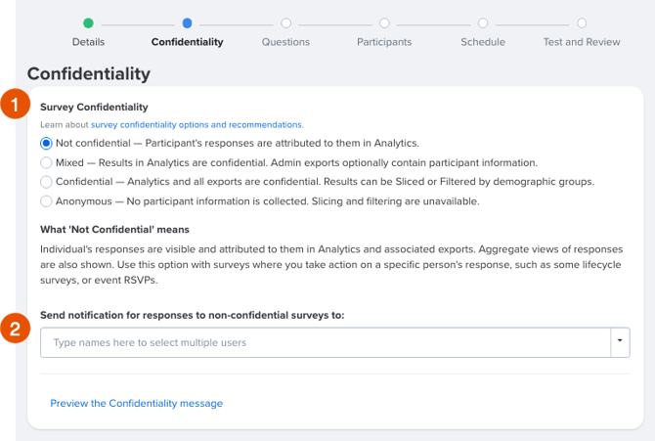Click the orange number 1 callout badge
The image size is (655, 441).
tap(15, 104)
